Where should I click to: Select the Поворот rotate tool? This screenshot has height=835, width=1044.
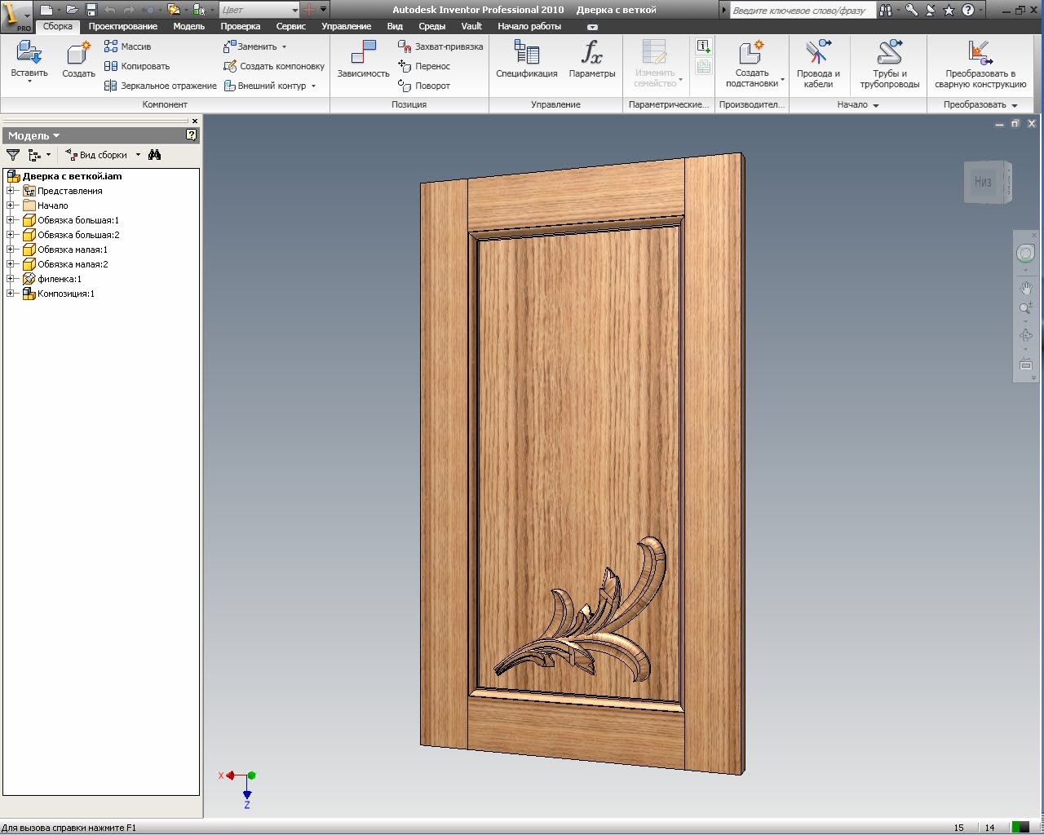[424, 86]
